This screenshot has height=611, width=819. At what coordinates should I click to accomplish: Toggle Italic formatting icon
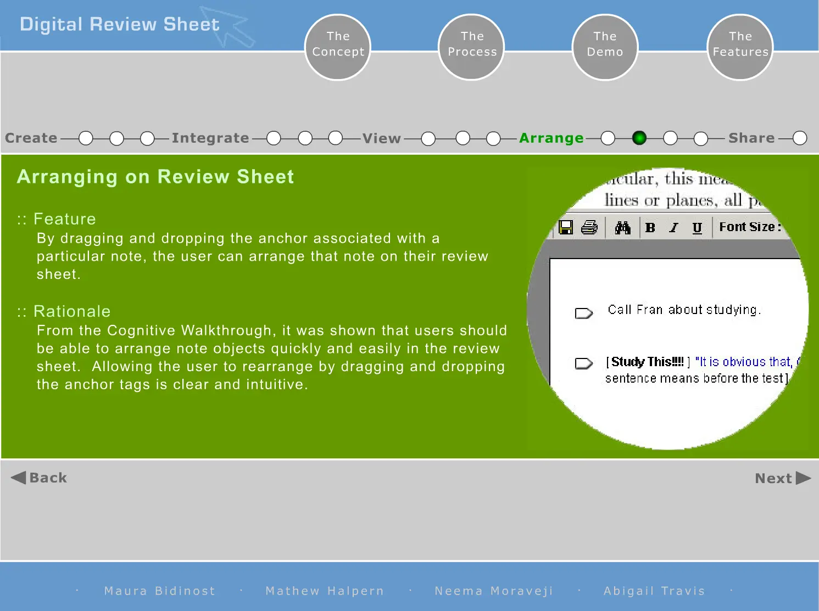(674, 228)
